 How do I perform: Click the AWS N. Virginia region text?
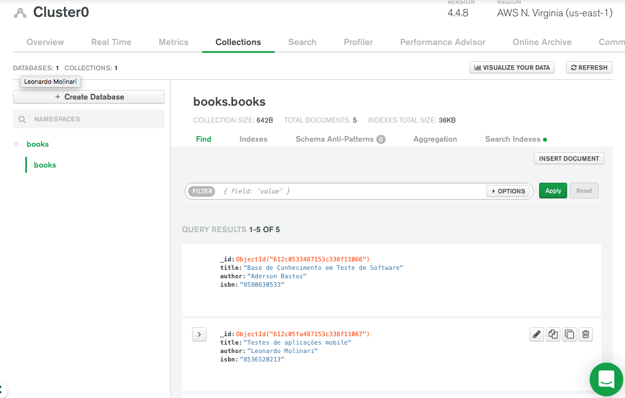coord(554,13)
